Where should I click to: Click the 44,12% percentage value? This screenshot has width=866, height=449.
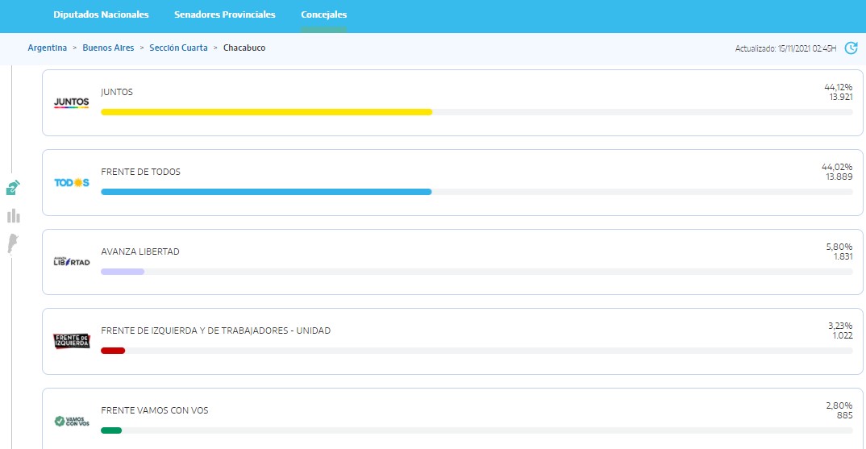[838, 87]
